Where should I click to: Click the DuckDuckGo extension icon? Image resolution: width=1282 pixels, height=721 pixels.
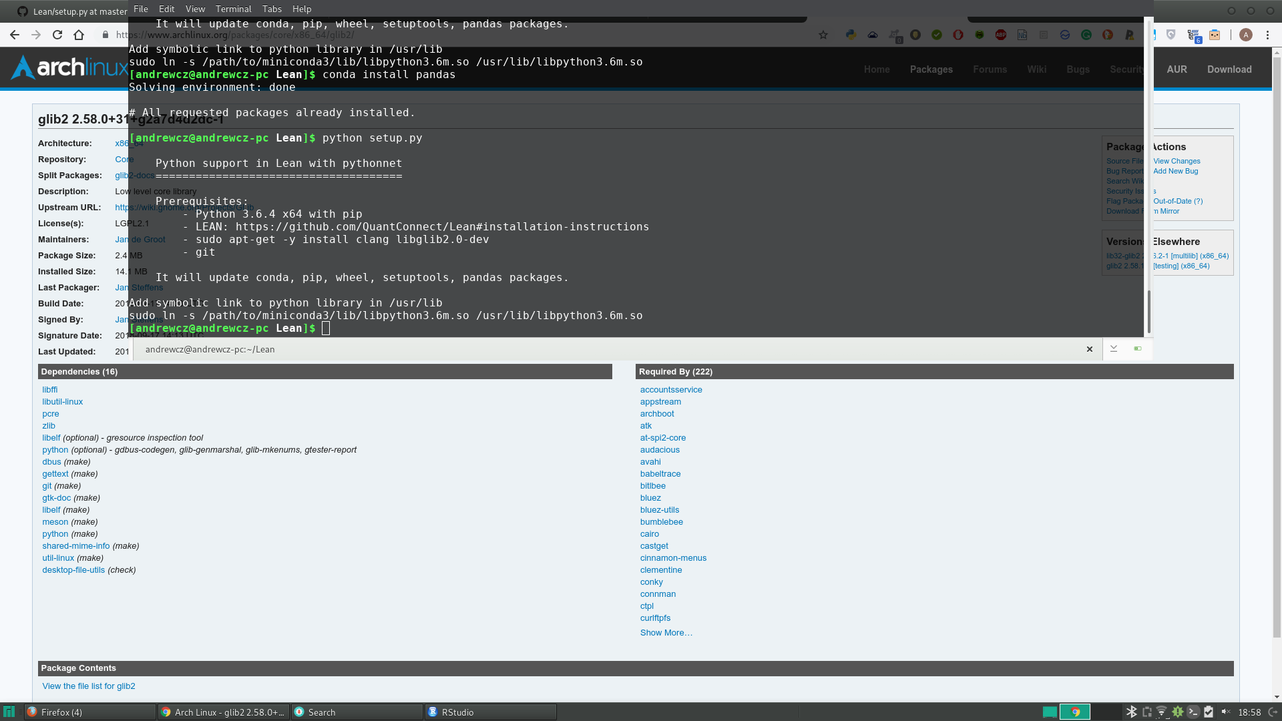(x=1108, y=35)
